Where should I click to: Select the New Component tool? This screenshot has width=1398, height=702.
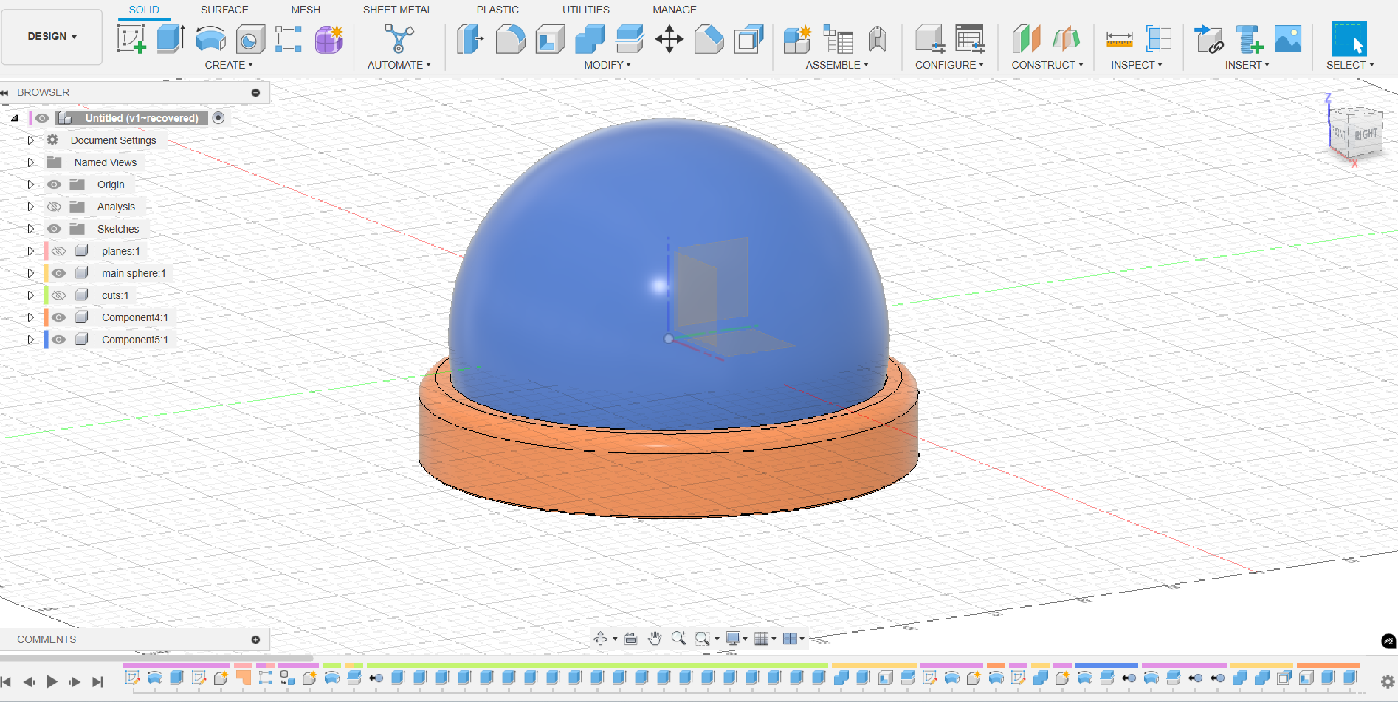[797, 38]
